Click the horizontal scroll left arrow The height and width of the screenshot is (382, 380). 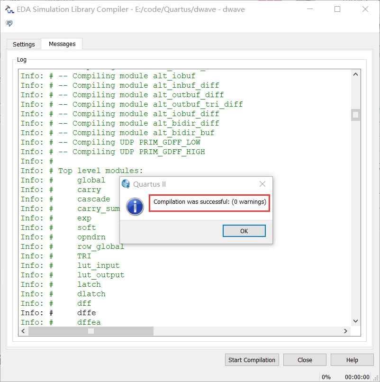point(23,331)
